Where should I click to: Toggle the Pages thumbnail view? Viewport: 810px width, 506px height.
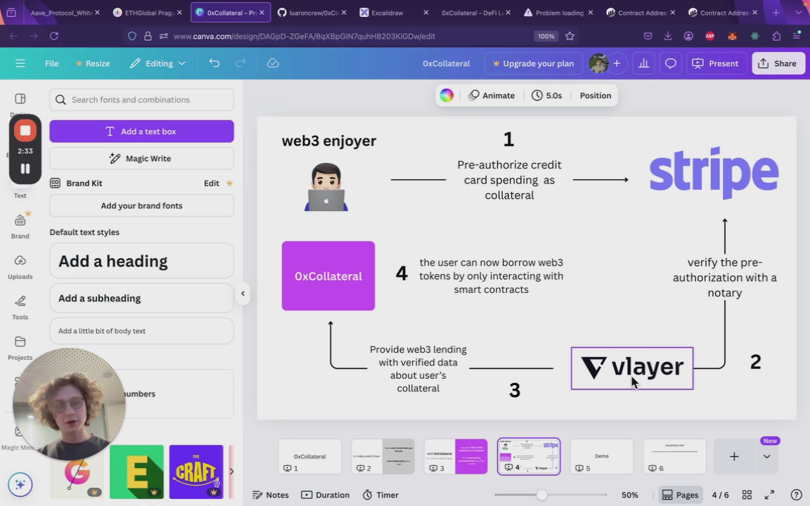tap(680, 495)
